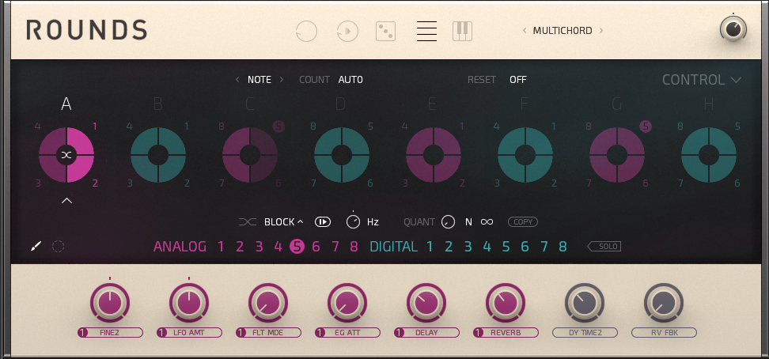Image resolution: width=769 pixels, height=359 pixels.
Task: Select ANALOG sound 8
Action: tap(354, 246)
